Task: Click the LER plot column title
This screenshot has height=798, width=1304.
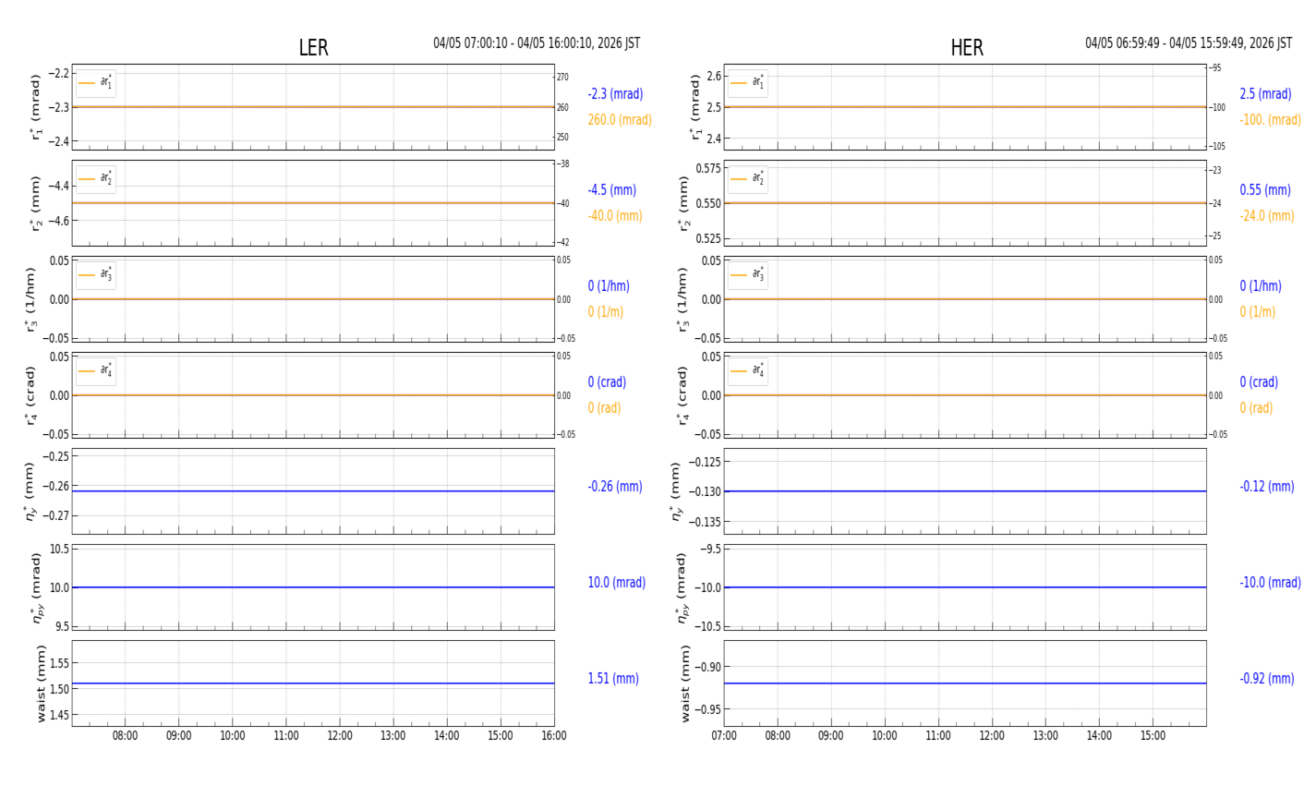Action: coord(313,48)
